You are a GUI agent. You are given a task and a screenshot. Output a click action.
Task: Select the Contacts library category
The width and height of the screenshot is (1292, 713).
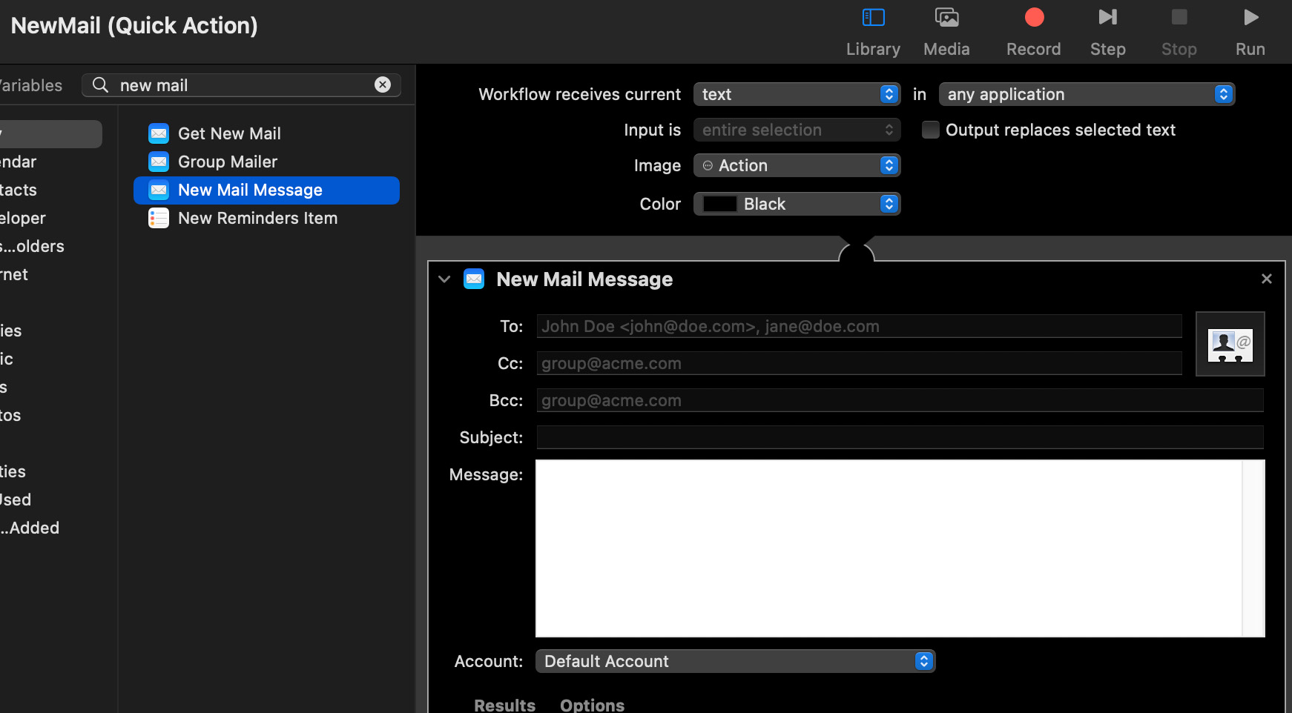pos(19,190)
